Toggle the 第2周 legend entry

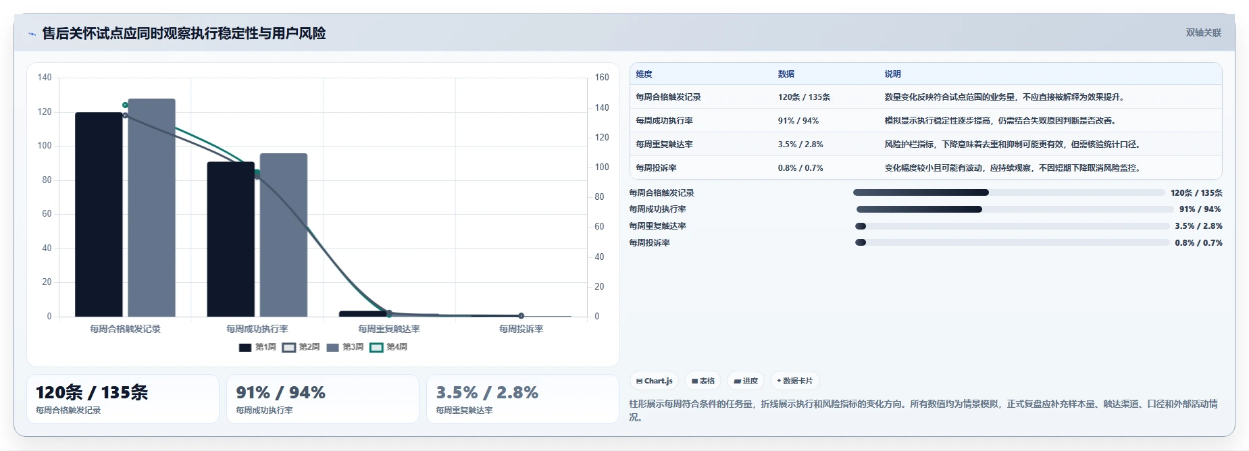click(301, 347)
